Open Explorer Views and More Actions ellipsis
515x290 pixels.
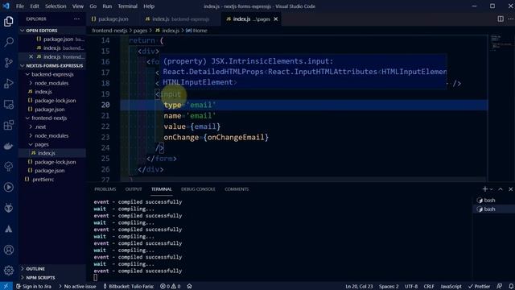pyautogui.click(x=76, y=19)
